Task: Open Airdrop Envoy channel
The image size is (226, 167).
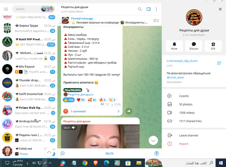Action: (28, 124)
